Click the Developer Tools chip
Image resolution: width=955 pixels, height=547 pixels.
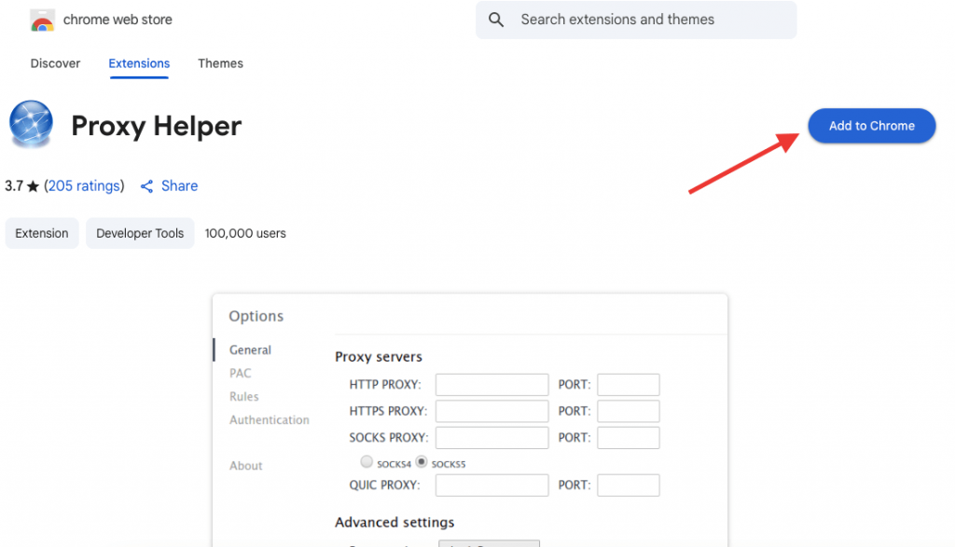coord(140,233)
